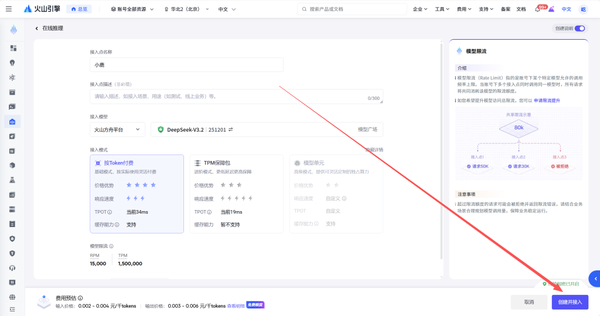Click the back arrow beside 在线推理
This screenshot has height=316, width=600.
point(36,28)
